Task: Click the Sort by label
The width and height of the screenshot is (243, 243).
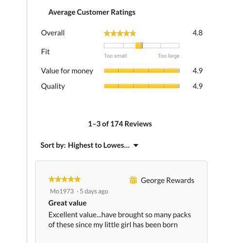Action: tap(53, 145)
